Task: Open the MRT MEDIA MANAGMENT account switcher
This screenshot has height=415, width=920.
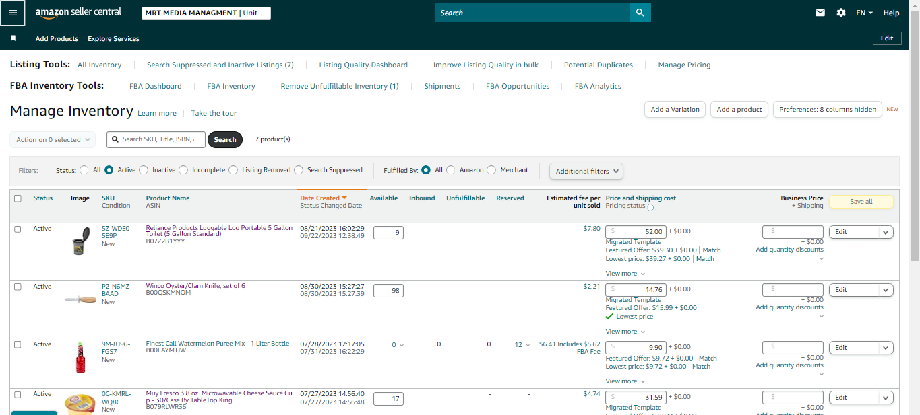Action: pyautogui.click(x=206, y=13)
